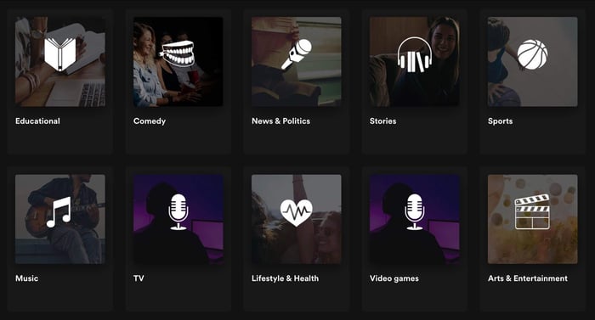Click the studio microphone icon on Video games
The image size is (595, 320).
(x=415, y=212)
